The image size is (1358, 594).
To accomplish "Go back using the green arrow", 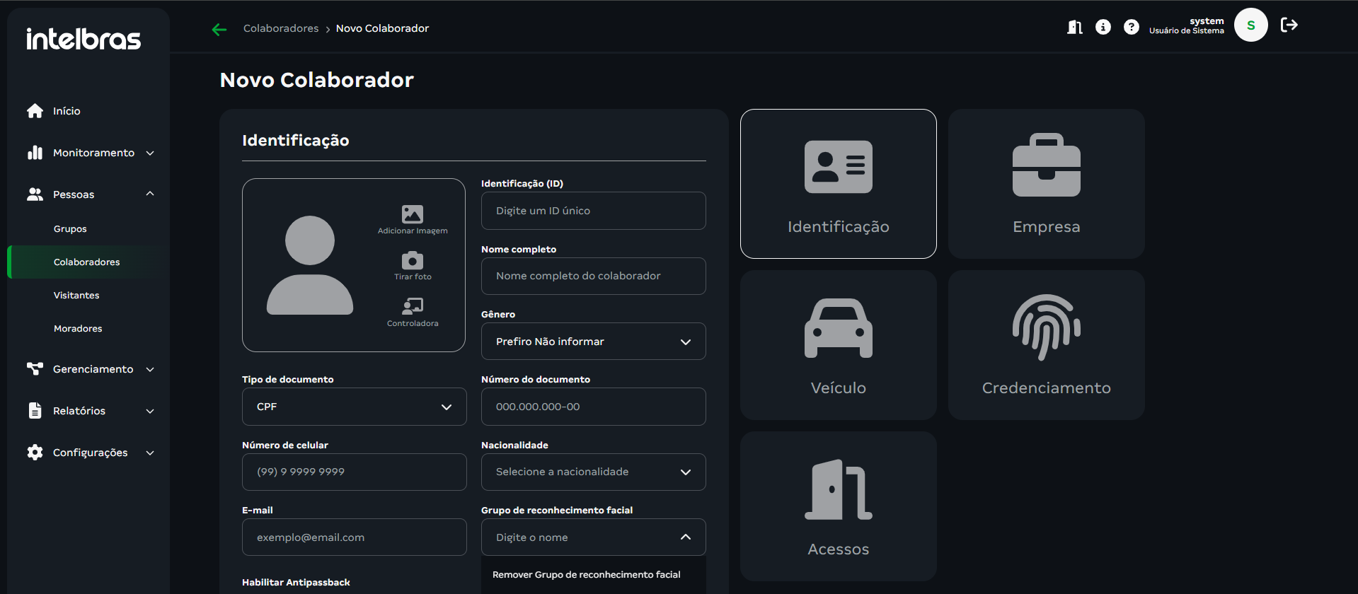I will [x=219, y=29].
